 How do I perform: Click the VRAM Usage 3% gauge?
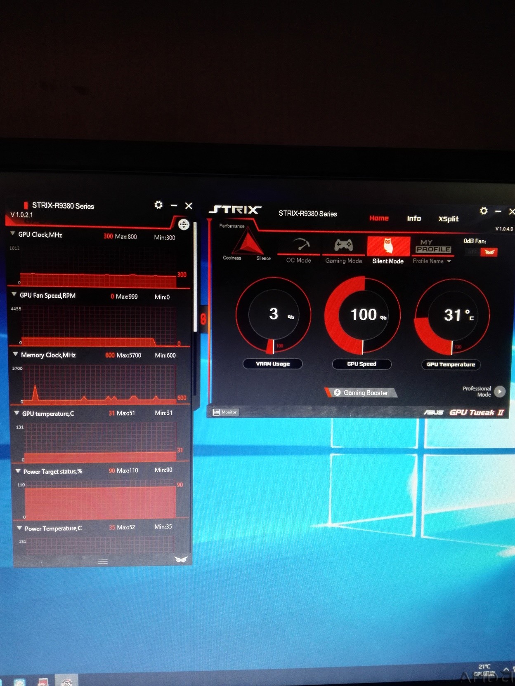coord(273,315)
